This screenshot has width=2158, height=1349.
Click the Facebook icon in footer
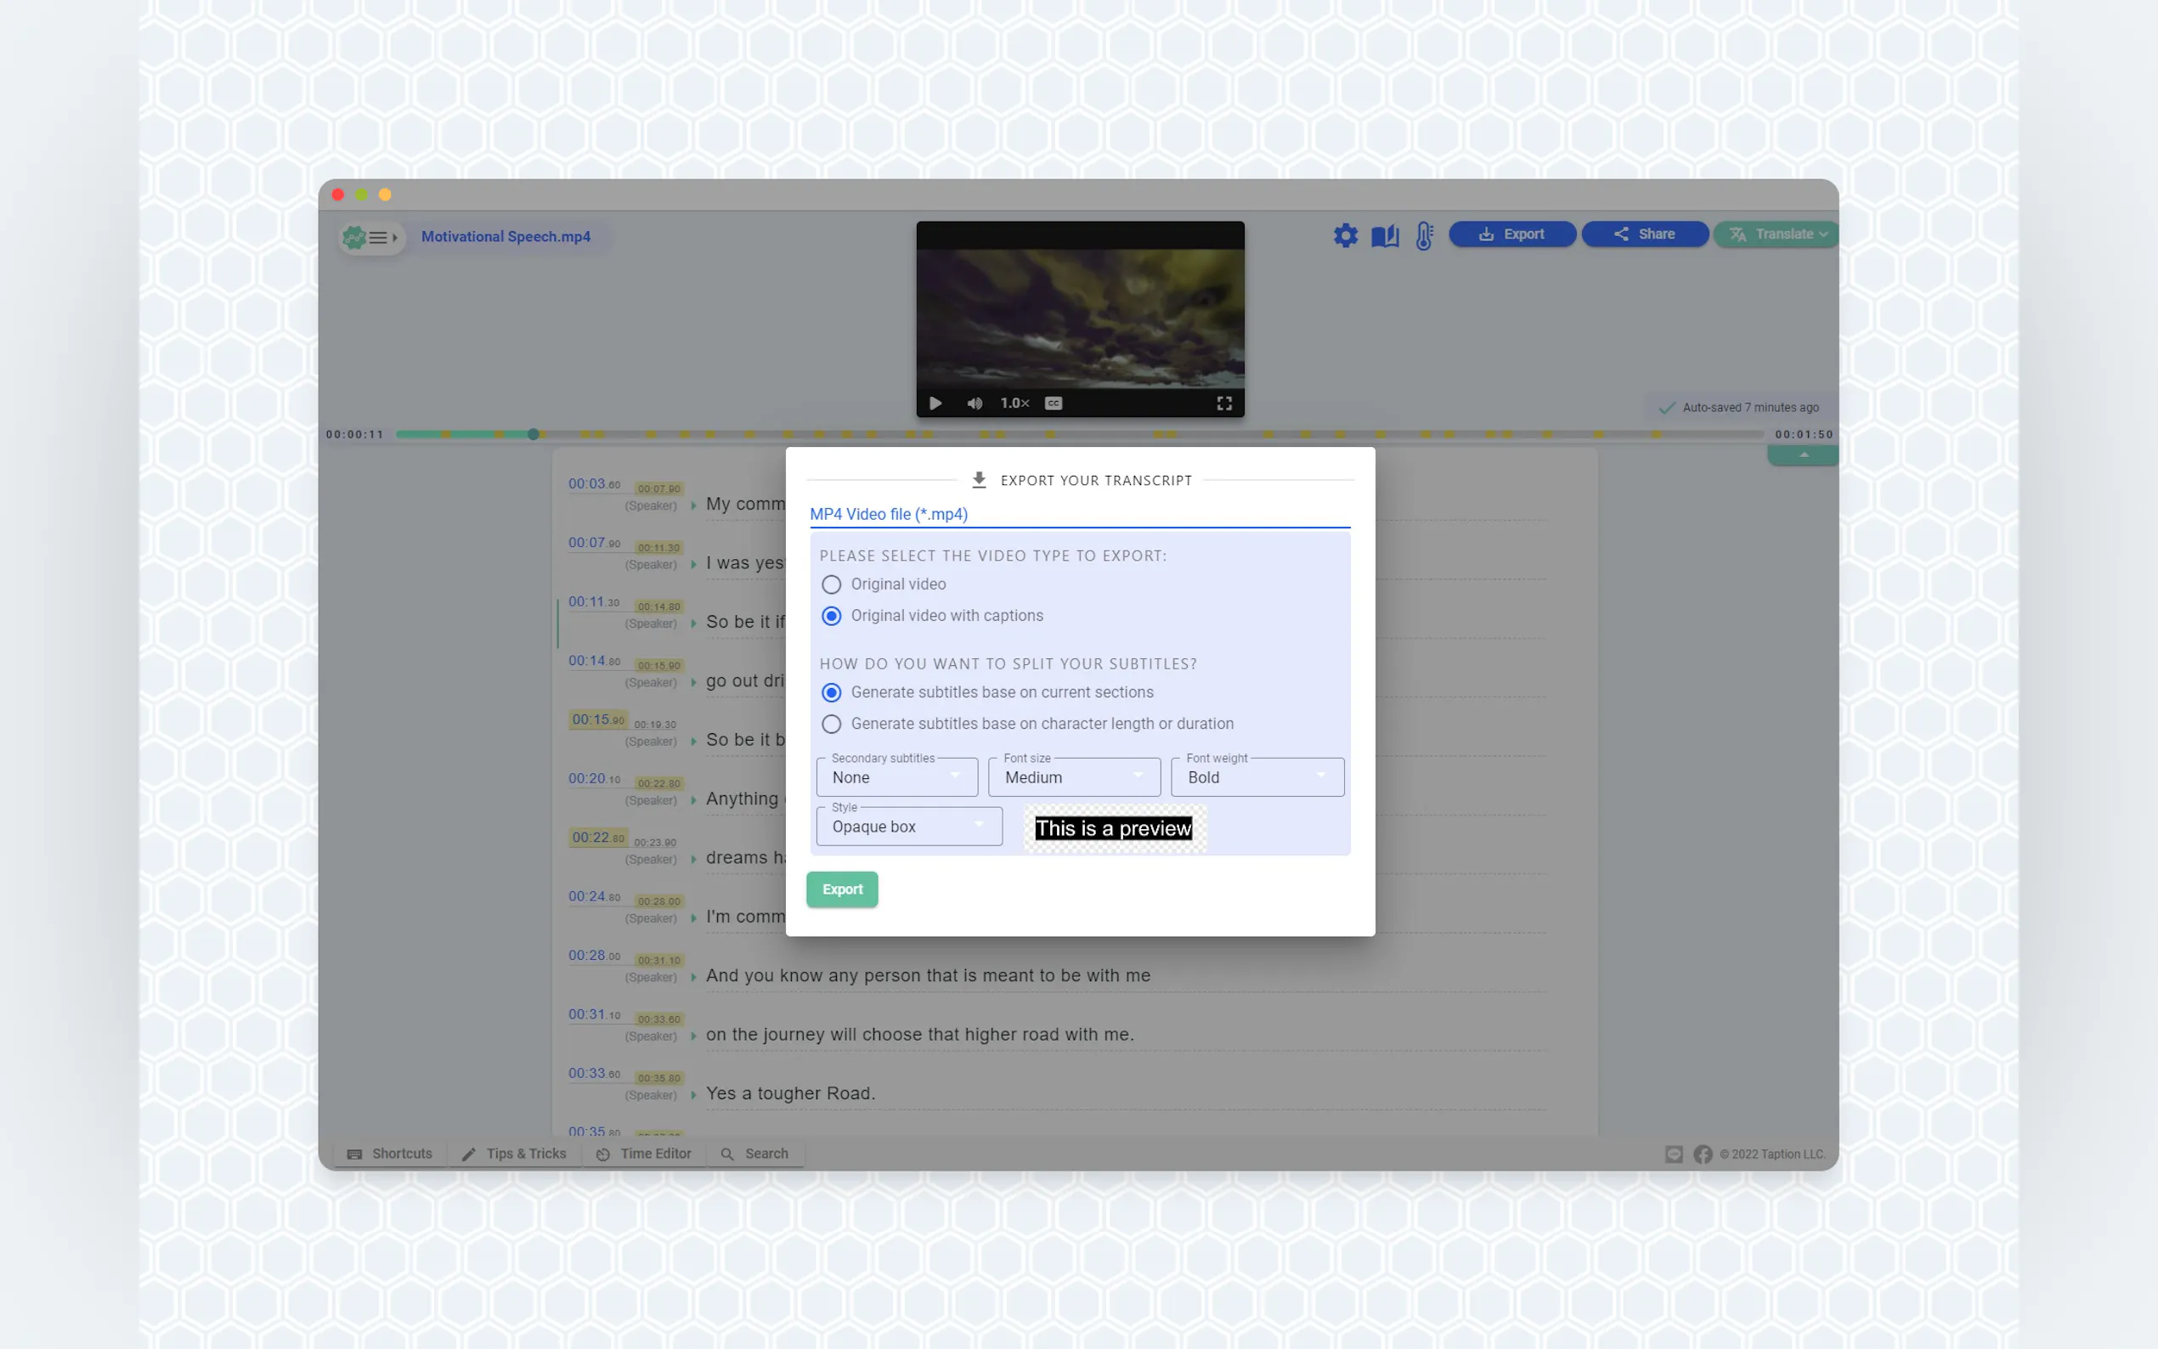pos(1702,1154)
